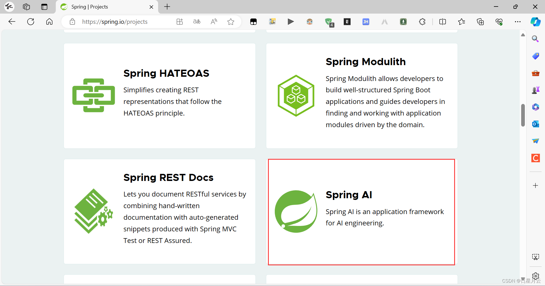
Task: Click the Spring HATEOAS description text
Action: [x=173, y=102]
